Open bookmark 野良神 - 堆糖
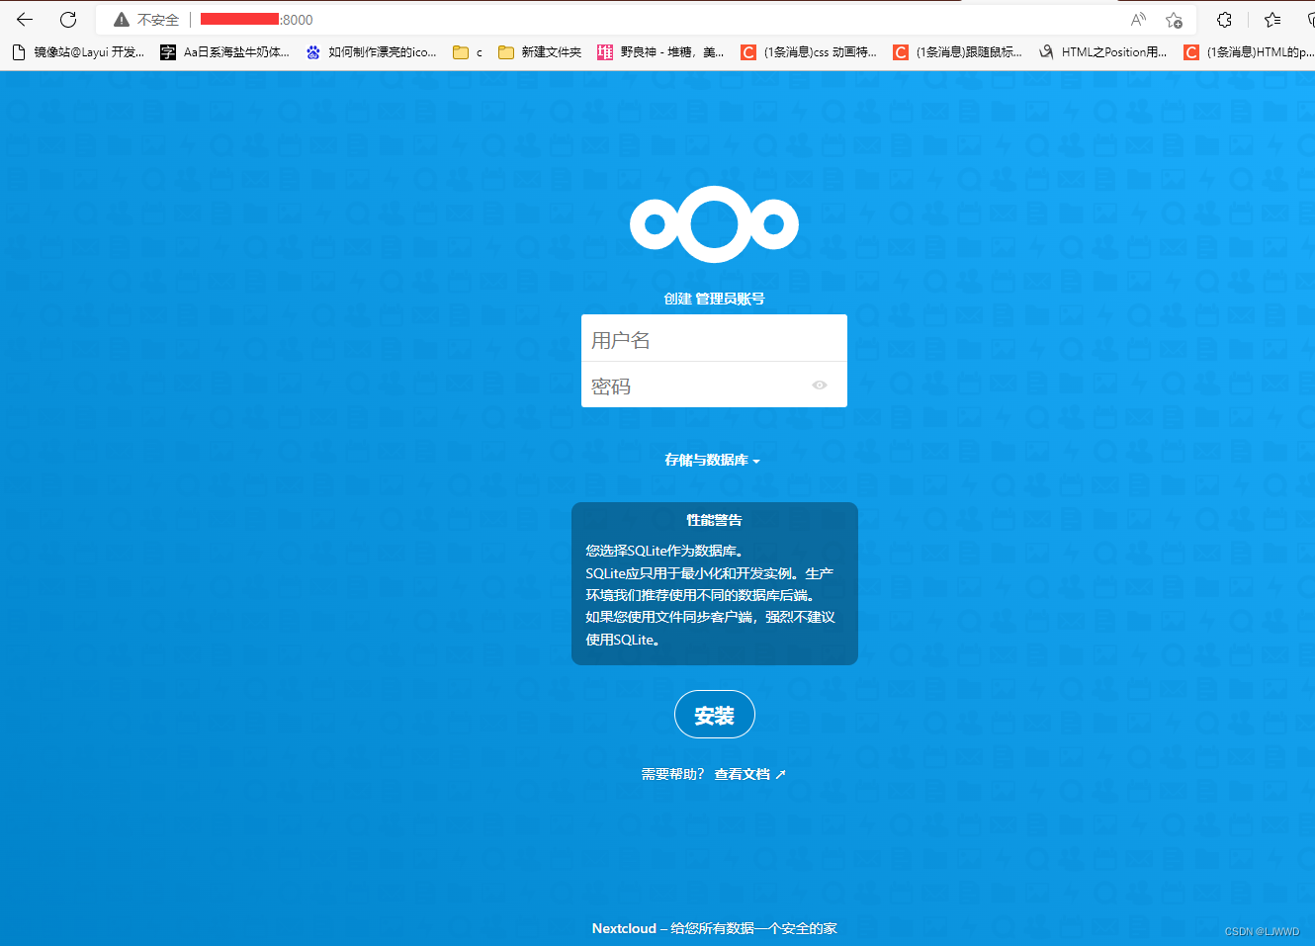 [x=661, y=52]
